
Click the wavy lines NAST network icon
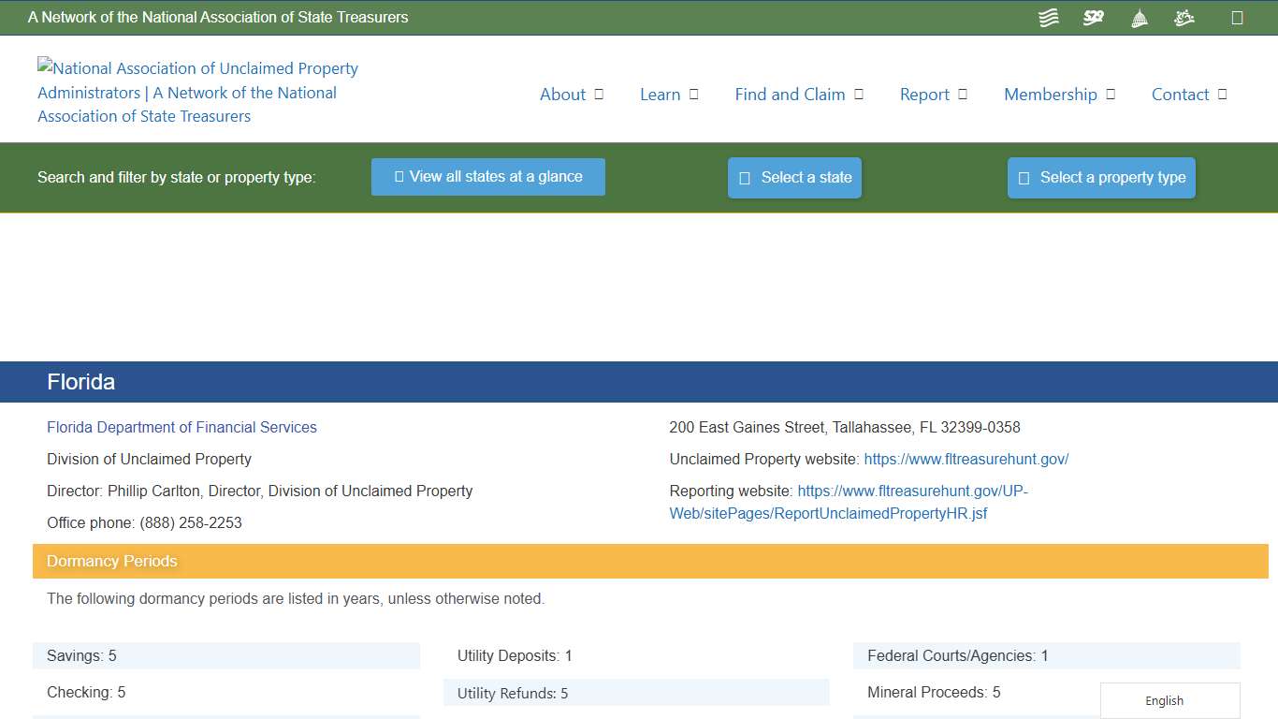1048,17
